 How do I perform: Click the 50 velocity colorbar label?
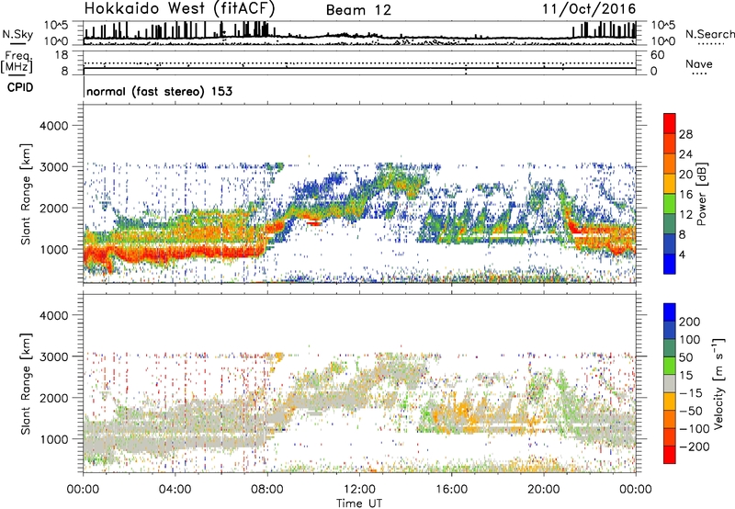(685, 357)
